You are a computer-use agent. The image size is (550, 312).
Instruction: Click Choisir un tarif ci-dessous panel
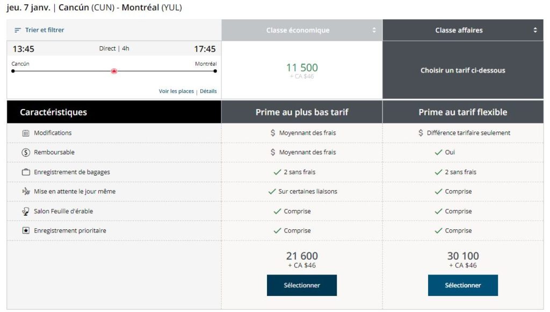(462, 70)
